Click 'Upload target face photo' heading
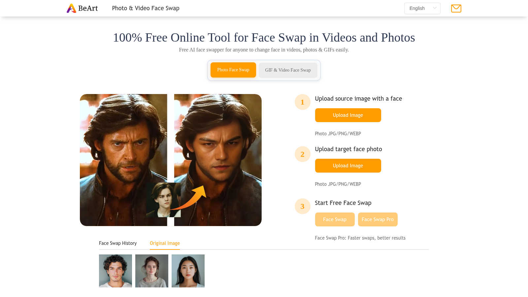The width and height of the screenshot is (528, 297). click(348, 149)
